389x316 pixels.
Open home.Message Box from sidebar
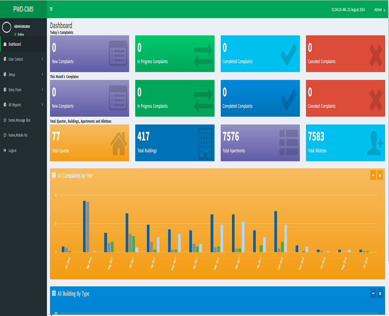coord(19,120)
